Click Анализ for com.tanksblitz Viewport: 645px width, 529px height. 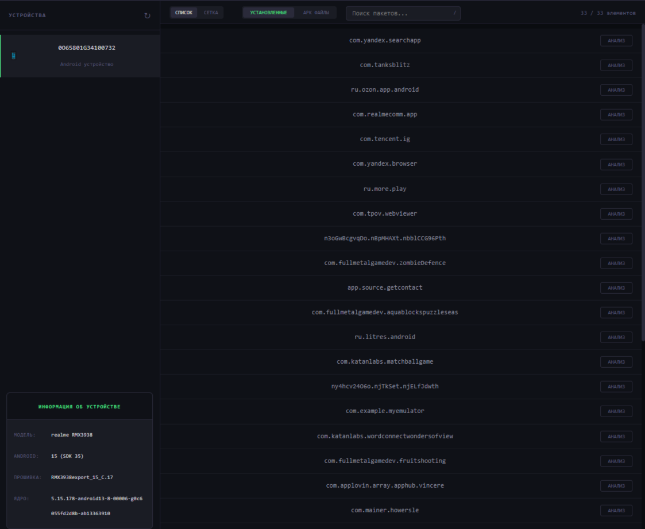click(x=616, y=65)
